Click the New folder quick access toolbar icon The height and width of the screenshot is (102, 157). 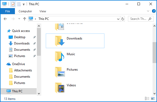tap(19, 4)
